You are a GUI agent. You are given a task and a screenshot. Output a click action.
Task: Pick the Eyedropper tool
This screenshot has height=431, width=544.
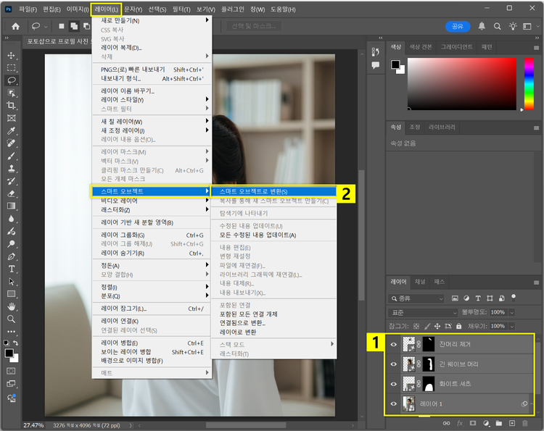[x=12, y=131]
